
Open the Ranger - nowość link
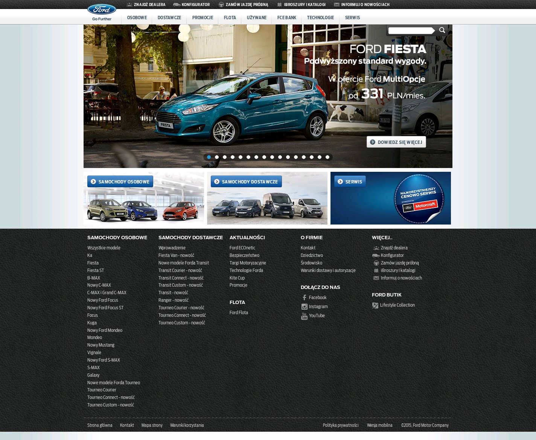(x=174, y=300)
